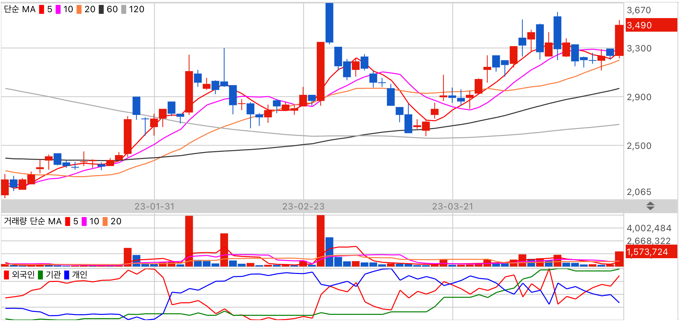Click the 2,668,322 volume axis label
This screenshot has height=326, width=679.
pyautogui.click(x=649, y=240)
